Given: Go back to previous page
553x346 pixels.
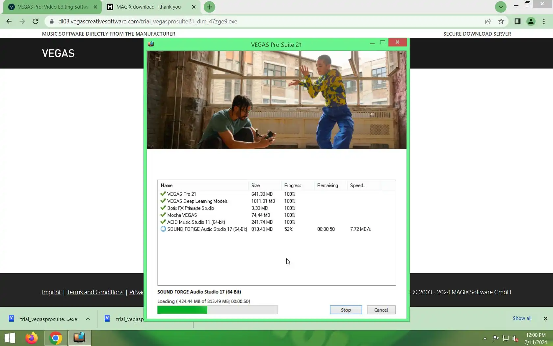Looking at the screenshot, I should tap(9, 21).
